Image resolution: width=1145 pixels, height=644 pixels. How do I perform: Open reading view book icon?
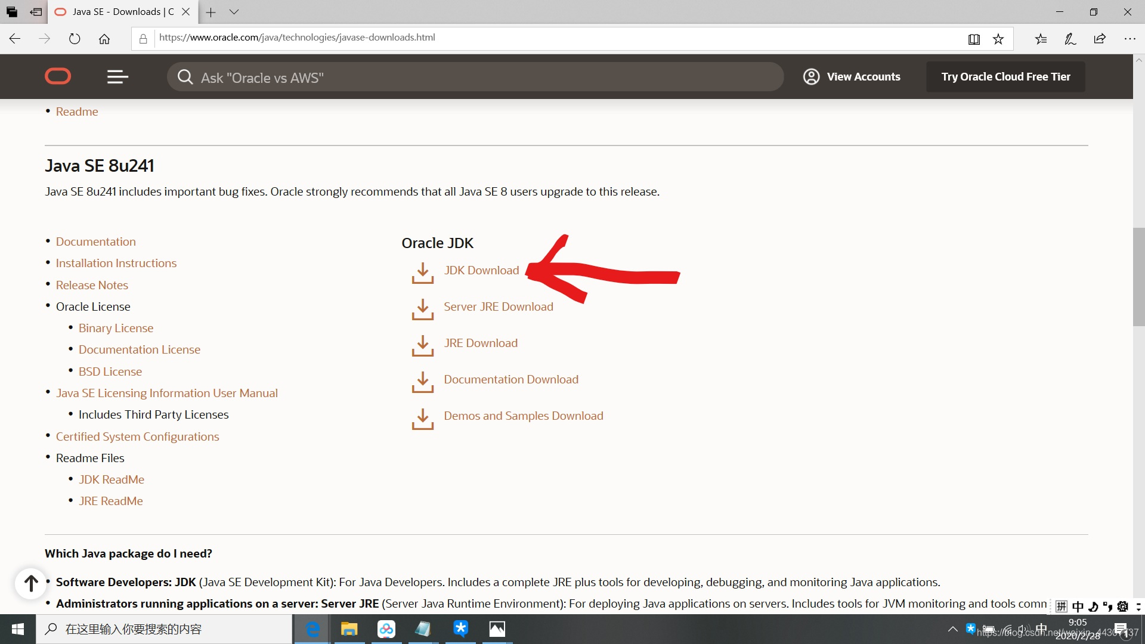pos(974,39)
